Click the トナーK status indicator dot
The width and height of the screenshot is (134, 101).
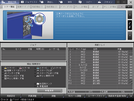pos(50,68)
